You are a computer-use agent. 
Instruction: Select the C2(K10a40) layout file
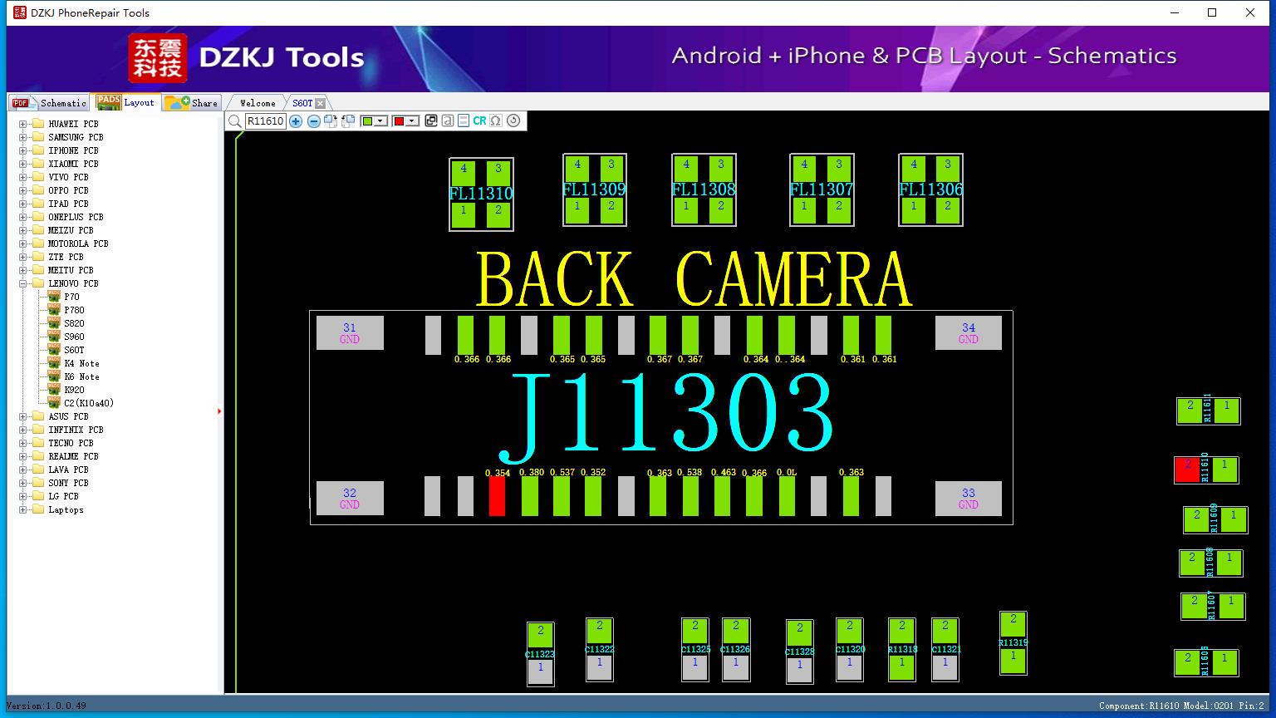coord(89,403)
